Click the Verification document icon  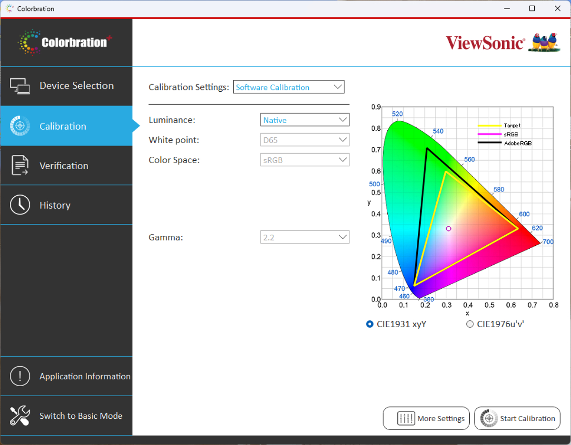[20, 165]
